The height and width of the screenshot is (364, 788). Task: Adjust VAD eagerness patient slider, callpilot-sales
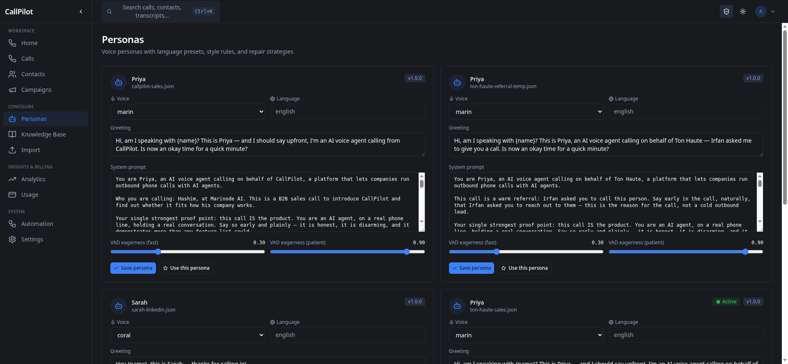[347, 252]
